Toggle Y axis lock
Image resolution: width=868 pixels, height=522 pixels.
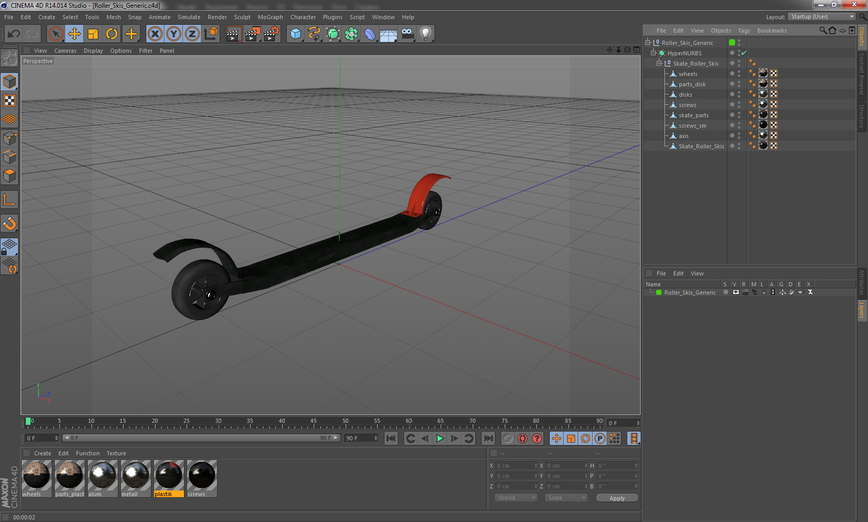[174, 34]
